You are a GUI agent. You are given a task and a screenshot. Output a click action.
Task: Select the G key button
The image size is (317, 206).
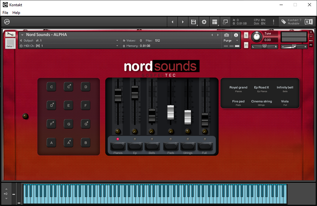tap(68, 124)
